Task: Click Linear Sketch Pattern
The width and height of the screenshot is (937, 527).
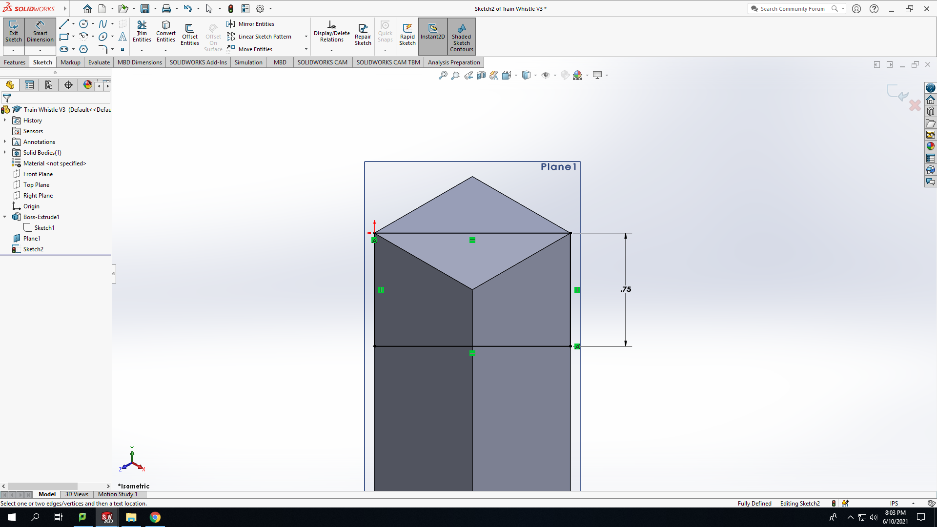Action: 259,37
